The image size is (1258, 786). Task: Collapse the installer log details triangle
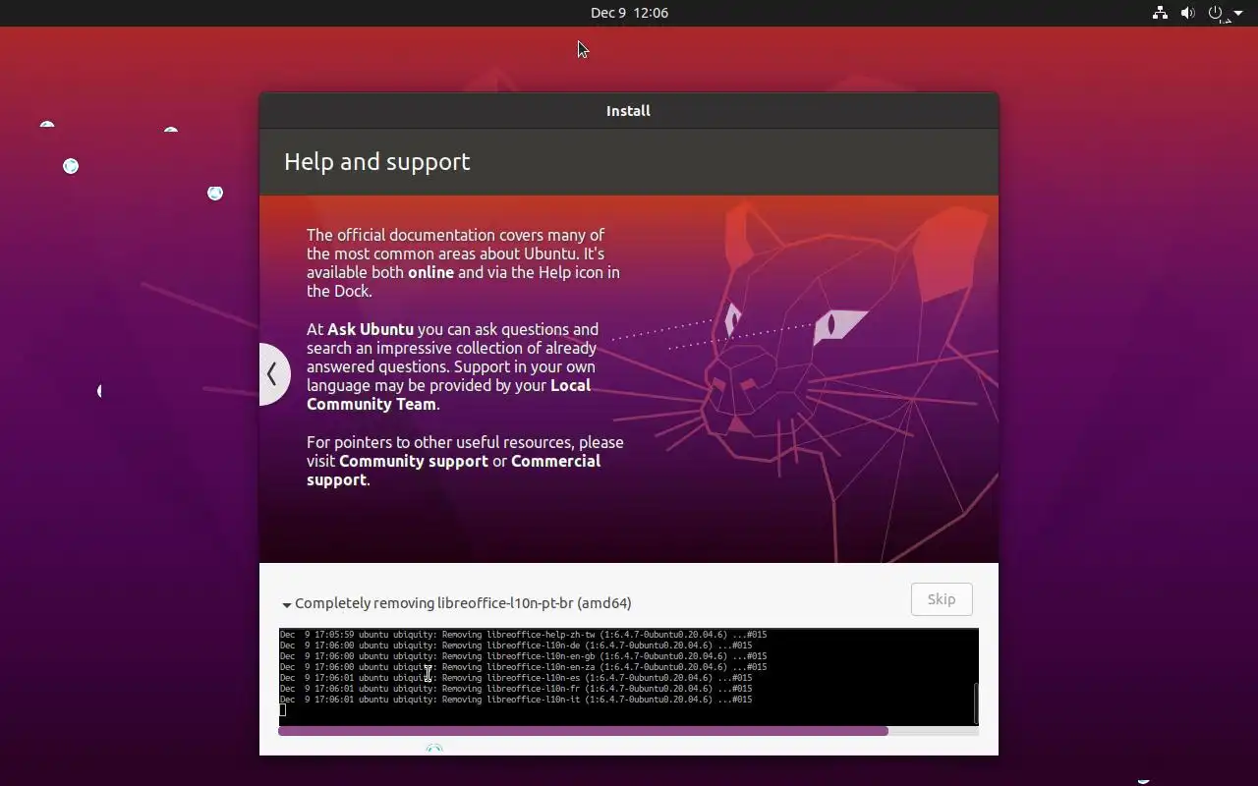coord(287,605)
